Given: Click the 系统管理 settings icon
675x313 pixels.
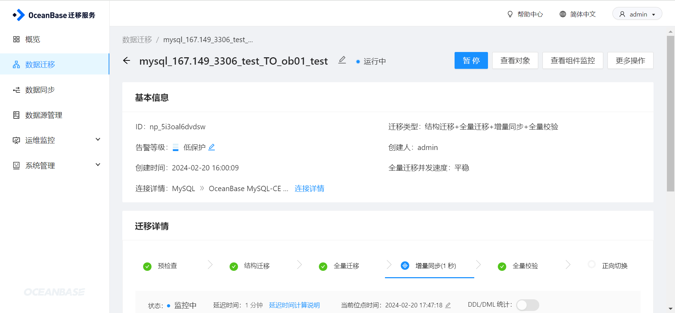Looking at the screenshot, I should [x=16, y=165].
